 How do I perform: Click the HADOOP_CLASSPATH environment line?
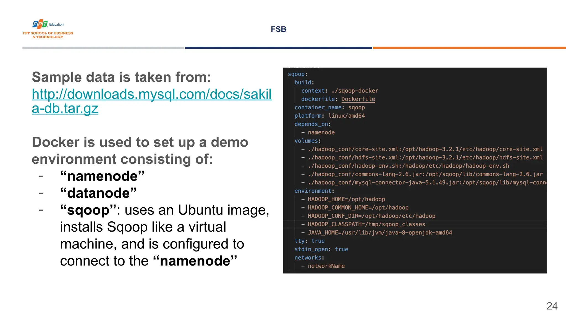tap(366, 224)
